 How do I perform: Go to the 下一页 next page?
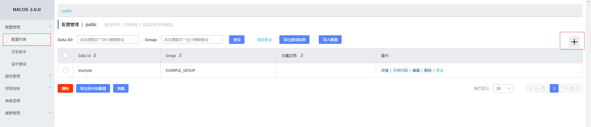pyautogui.click(x=571, y=88)
